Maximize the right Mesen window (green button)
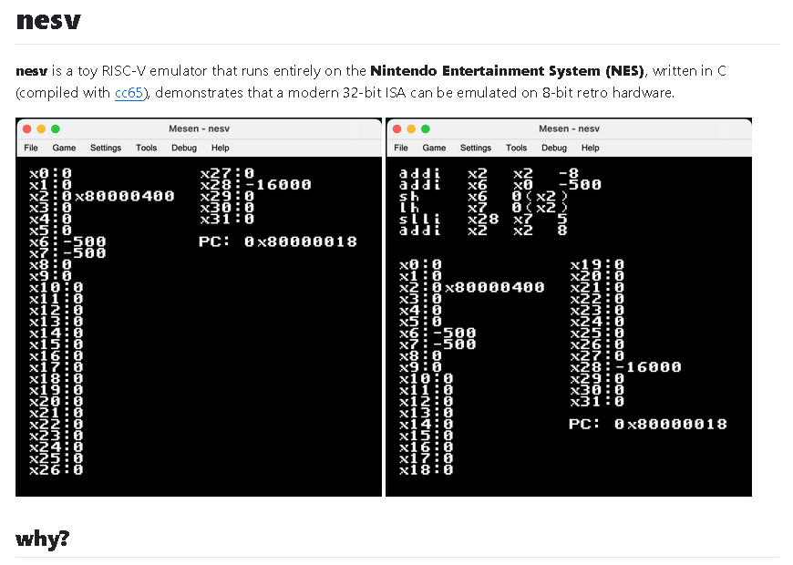 pyautogui.click(x=426, y=129)
